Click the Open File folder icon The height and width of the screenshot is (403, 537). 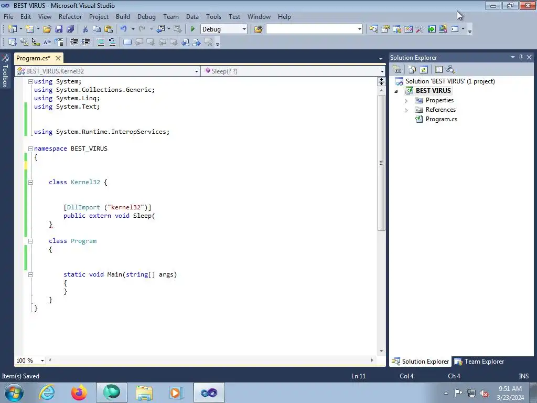(x=47, y=29)
